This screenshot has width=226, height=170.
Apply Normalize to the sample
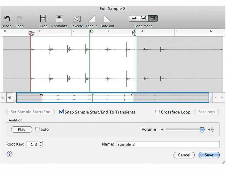coord(59,19)
